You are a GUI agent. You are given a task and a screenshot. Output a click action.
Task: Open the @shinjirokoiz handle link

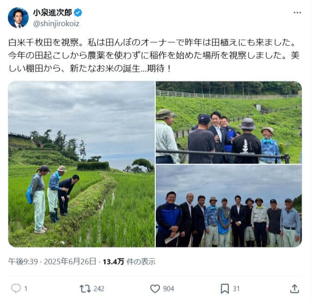[x=56, y=24]
